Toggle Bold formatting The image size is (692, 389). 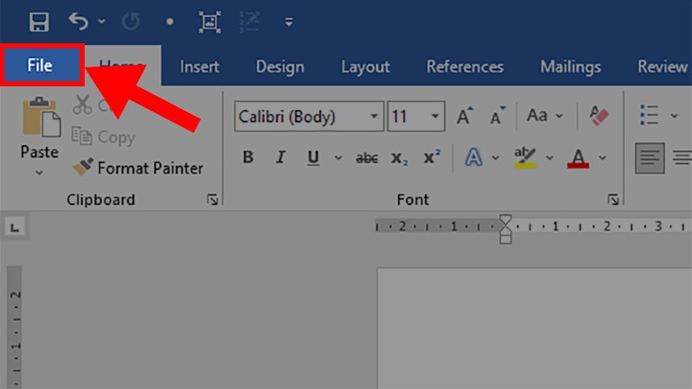point(248,157)
